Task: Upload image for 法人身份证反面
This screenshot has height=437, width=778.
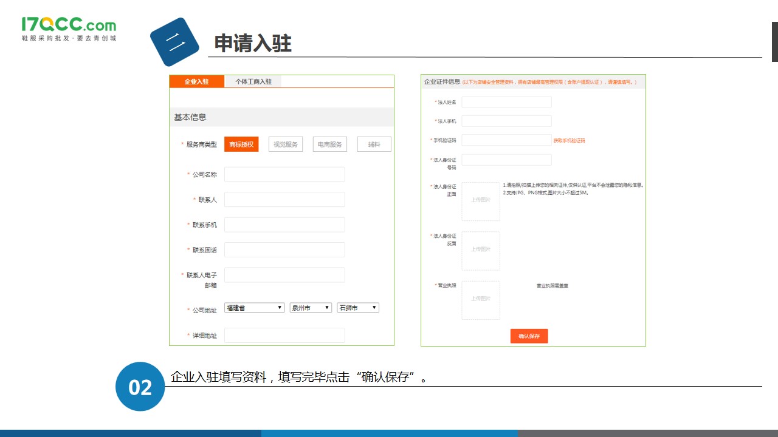Action: click(481, 251)
